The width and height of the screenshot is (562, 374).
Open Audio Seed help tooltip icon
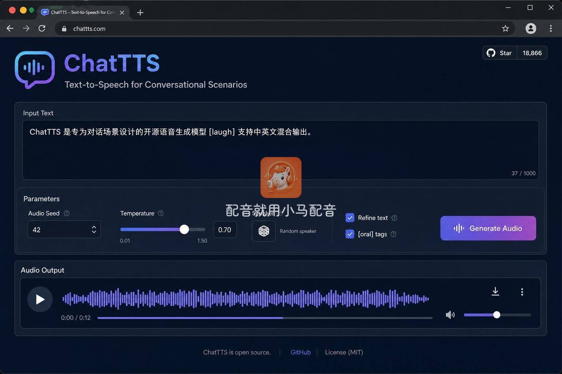(67, 213)
